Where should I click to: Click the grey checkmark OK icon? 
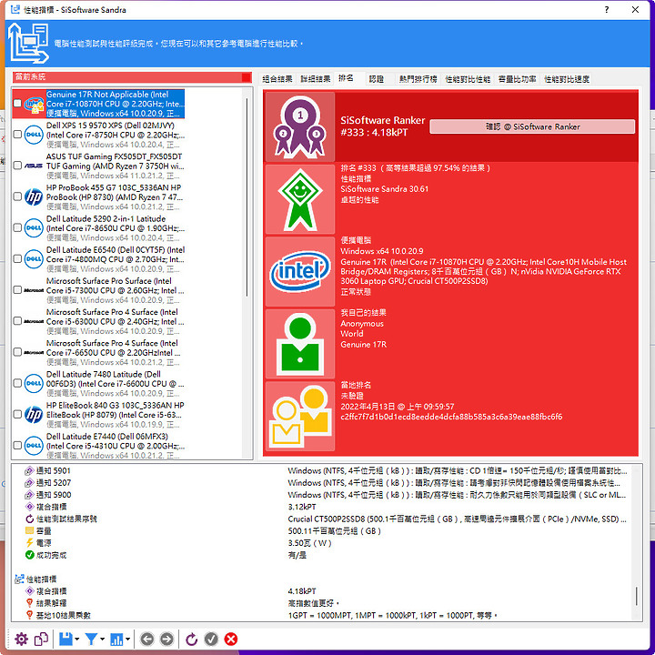pyautogui.click(x=211, y=639)
